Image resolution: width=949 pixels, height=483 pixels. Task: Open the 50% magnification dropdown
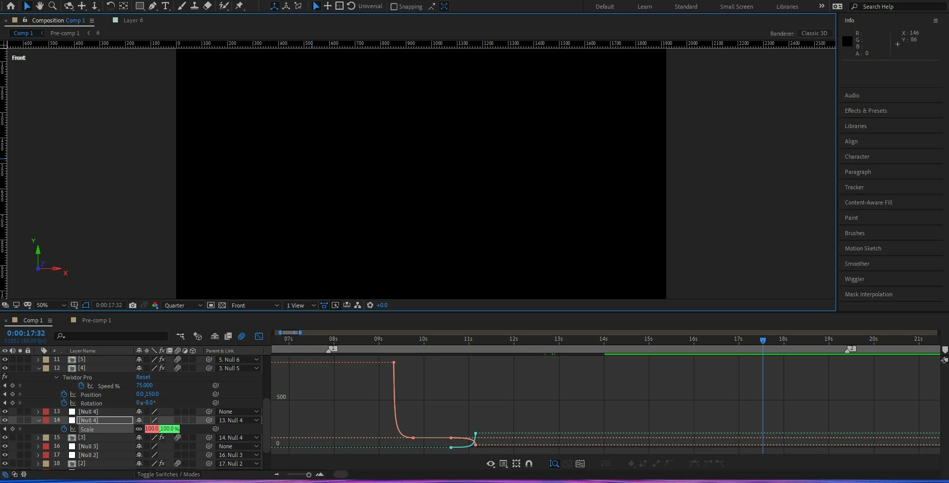coord(51,306)
